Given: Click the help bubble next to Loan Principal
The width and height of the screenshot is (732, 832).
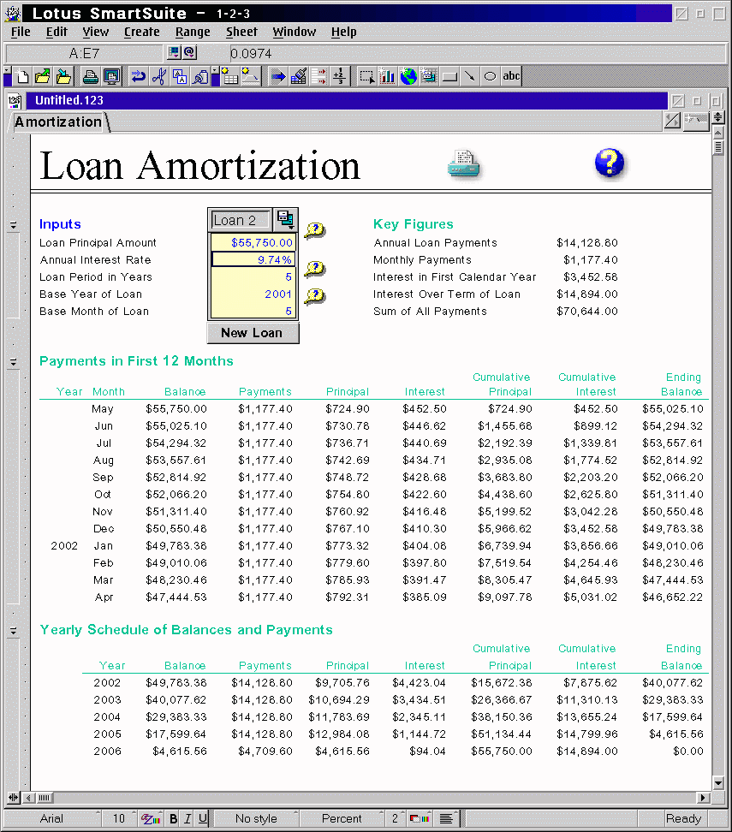Looking at the screenshot, I should click(x=315, y=230).
